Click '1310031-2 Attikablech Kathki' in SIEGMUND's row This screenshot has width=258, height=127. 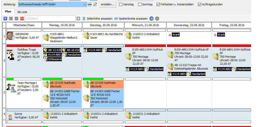(146, 36)
